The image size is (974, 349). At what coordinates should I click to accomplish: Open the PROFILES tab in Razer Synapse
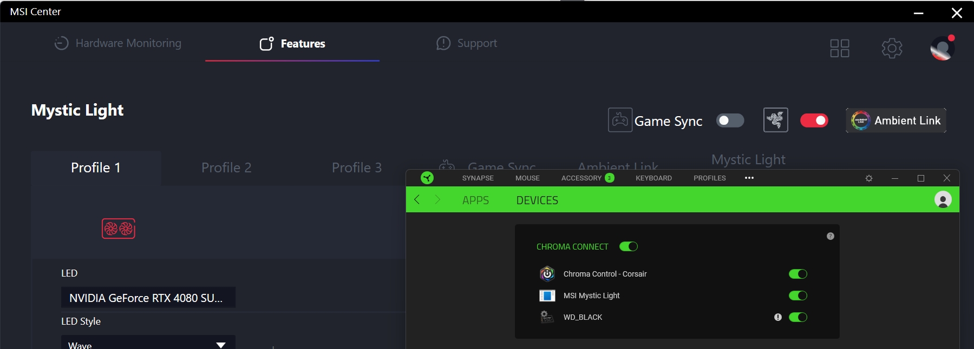(709, 178)
